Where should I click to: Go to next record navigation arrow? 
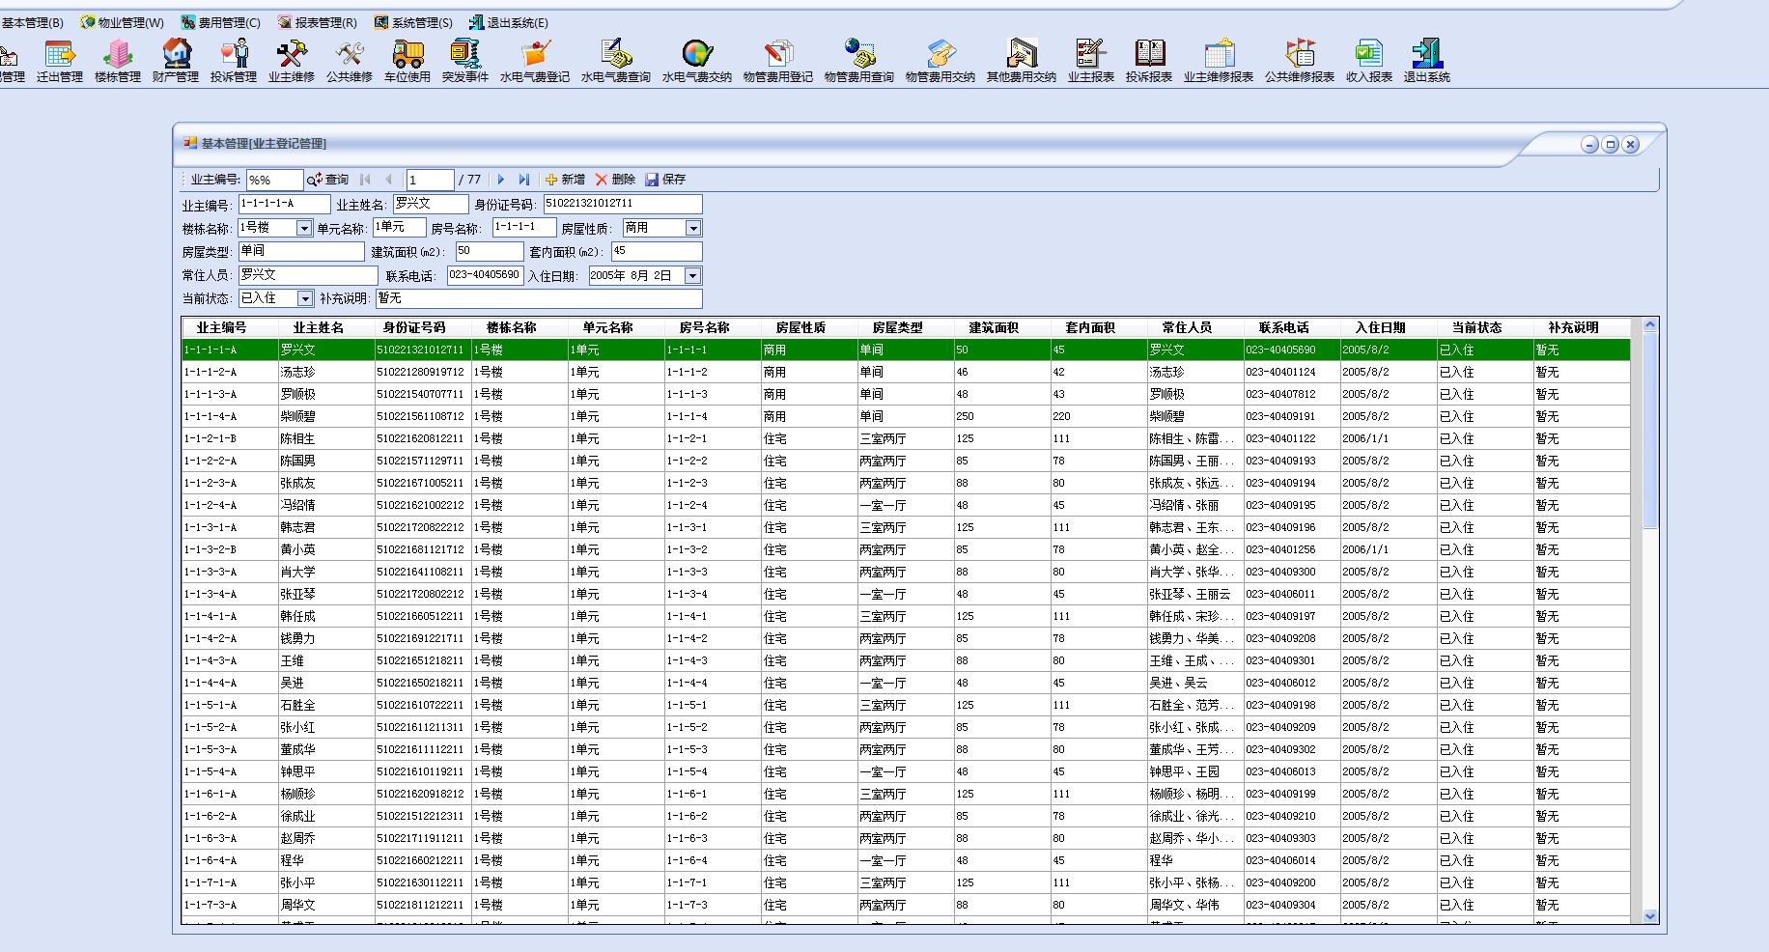[x=500, y=180]
